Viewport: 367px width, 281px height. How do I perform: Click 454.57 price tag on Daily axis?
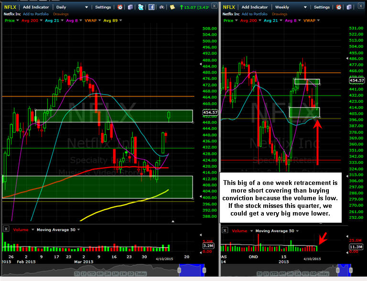pos(210,112)
